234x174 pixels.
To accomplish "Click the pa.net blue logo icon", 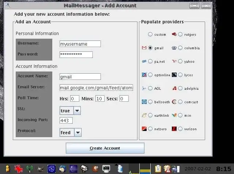I will click(x=144, y=61).
